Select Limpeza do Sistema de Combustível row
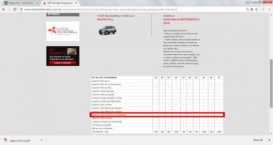 click(157, 122)
